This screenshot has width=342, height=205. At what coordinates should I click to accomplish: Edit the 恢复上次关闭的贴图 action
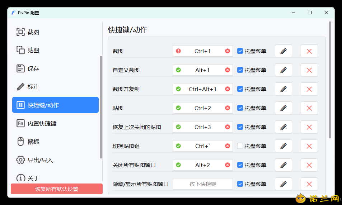point(284,127)
